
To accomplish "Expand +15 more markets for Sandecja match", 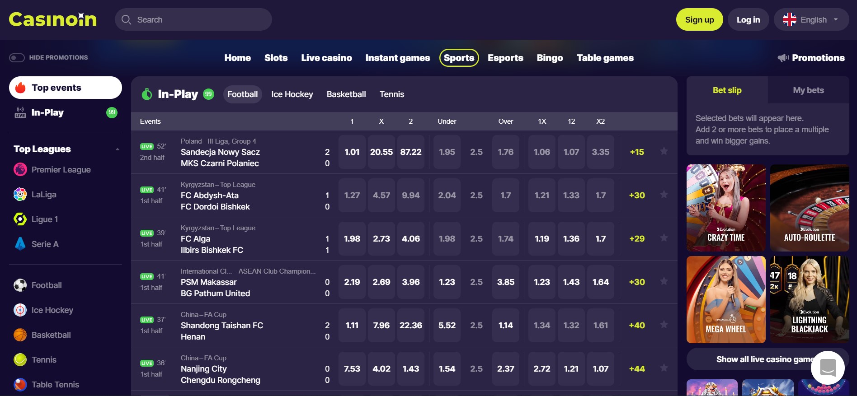I will (637, 152).
